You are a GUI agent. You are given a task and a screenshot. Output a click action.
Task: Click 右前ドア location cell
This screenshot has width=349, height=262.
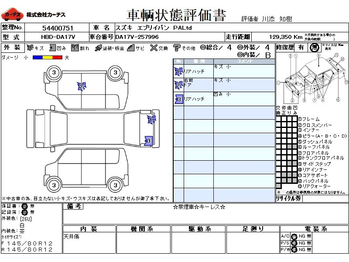(x=198, y=85)
